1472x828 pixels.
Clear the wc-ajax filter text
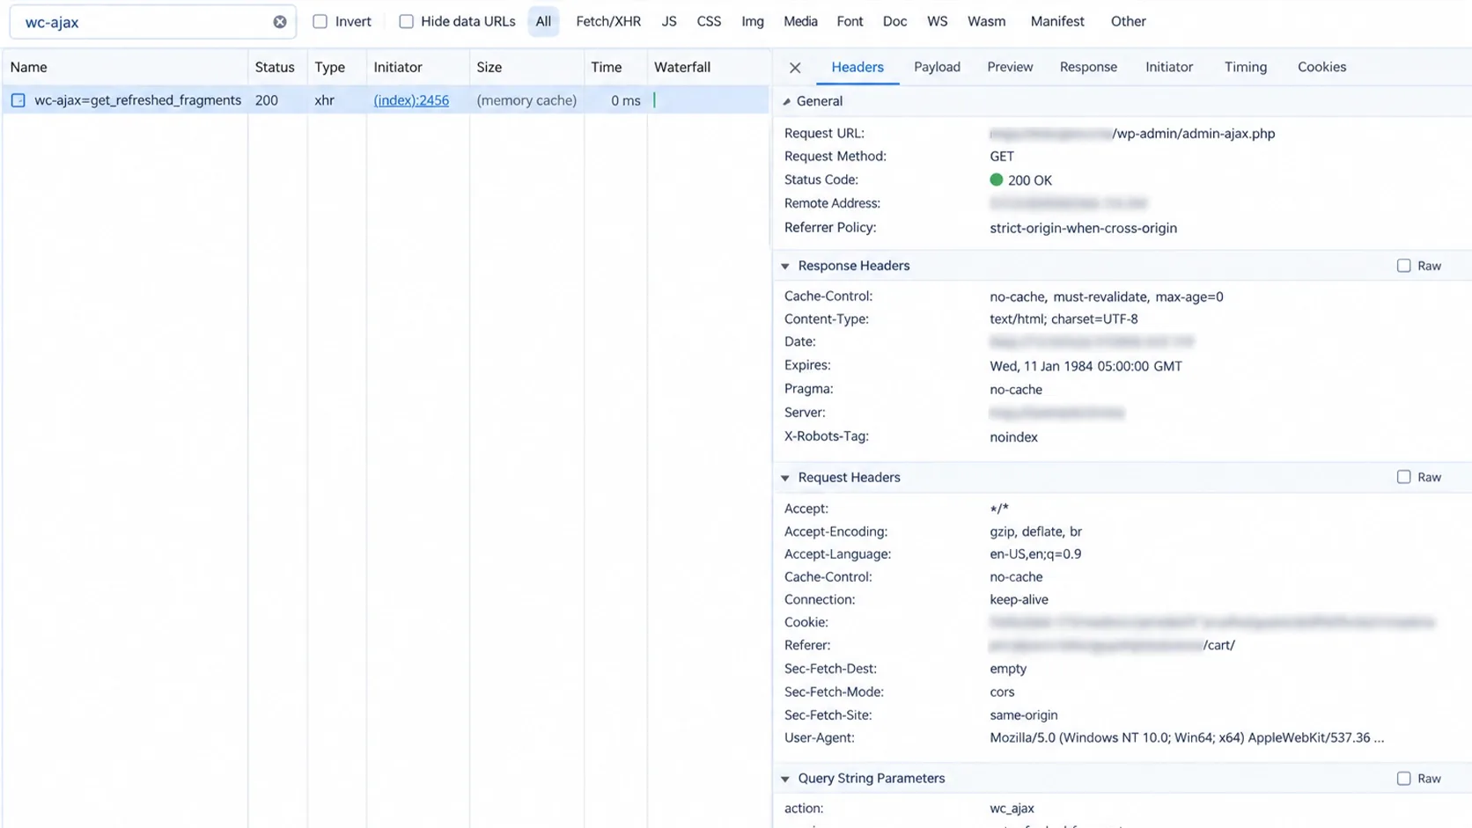coord(280,22)
